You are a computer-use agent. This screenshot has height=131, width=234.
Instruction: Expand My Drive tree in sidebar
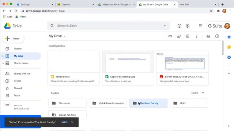coord(3,56)
